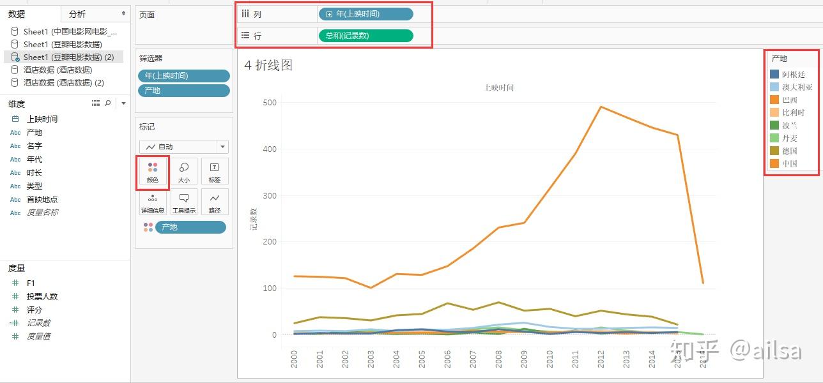Expand the 年(上映时间) pill plus sign

click(329, 14)
